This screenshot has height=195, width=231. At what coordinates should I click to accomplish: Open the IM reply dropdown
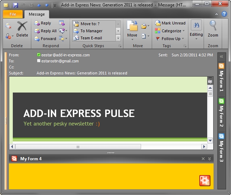[63, 31]
